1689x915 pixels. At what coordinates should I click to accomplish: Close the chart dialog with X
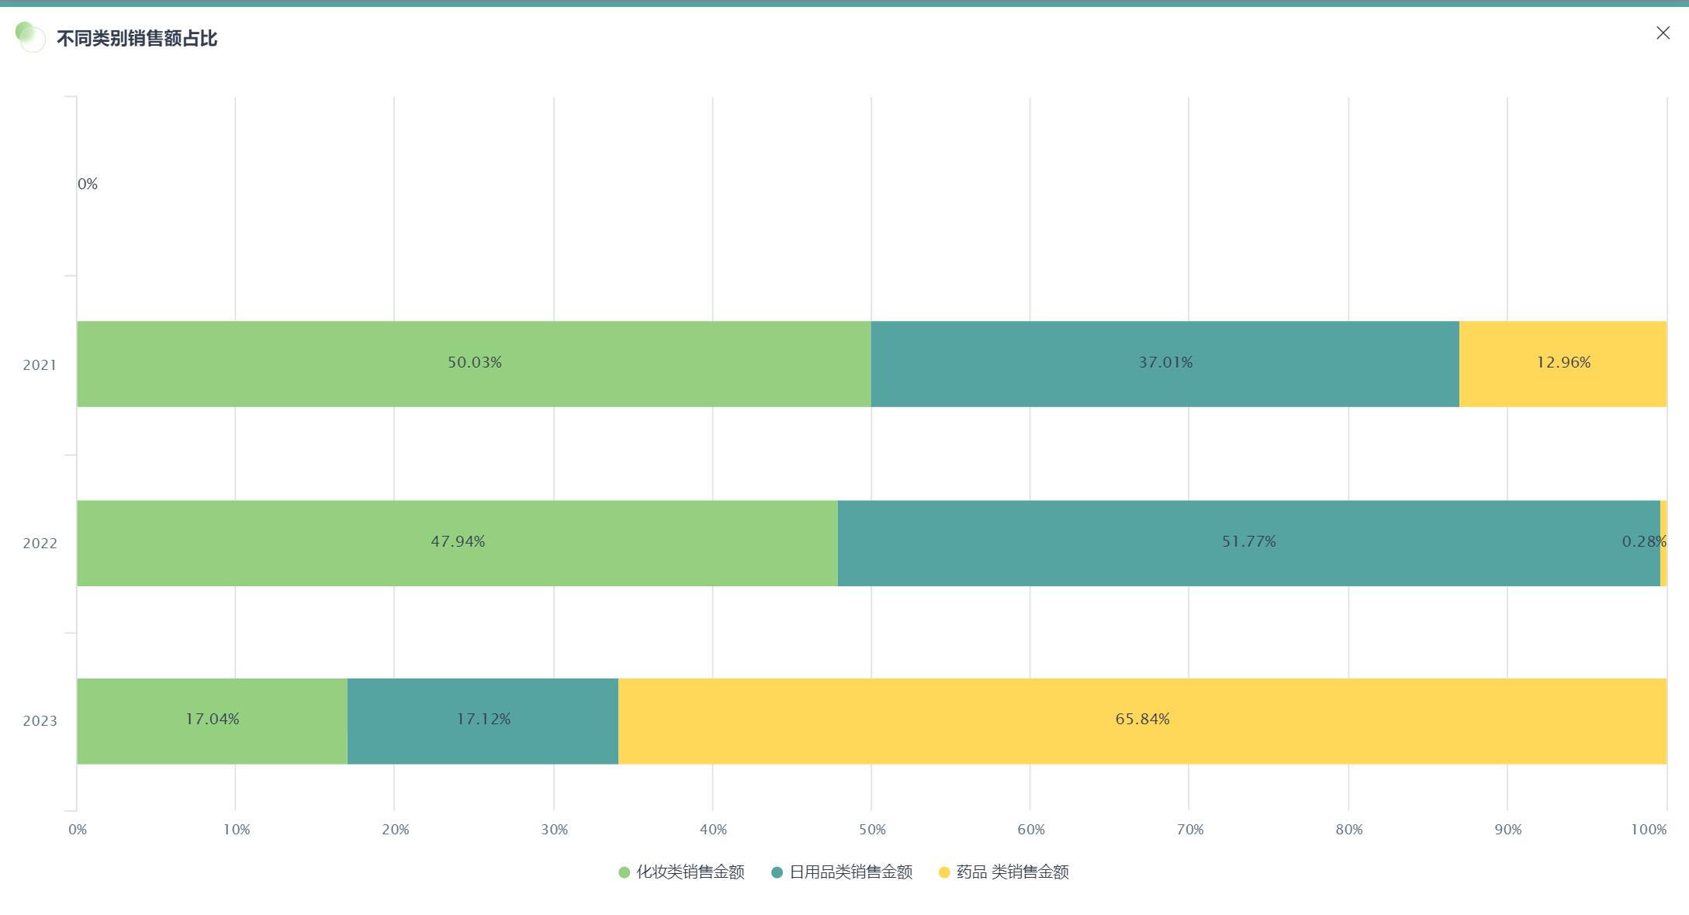1663,33
